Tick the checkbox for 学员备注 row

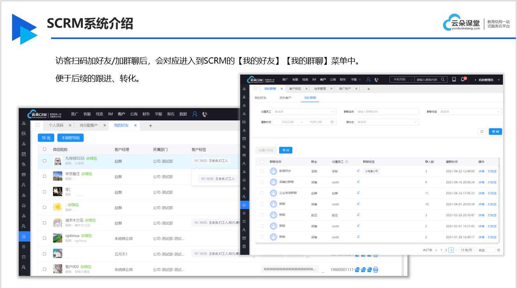[44, 176]
